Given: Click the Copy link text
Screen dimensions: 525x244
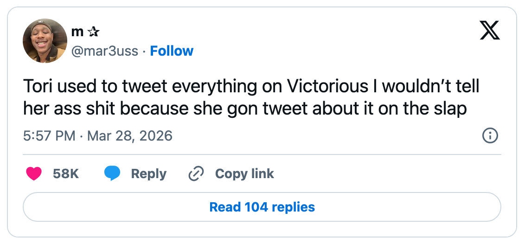Looking at the screenshot, I should click(x=244, y=173).
